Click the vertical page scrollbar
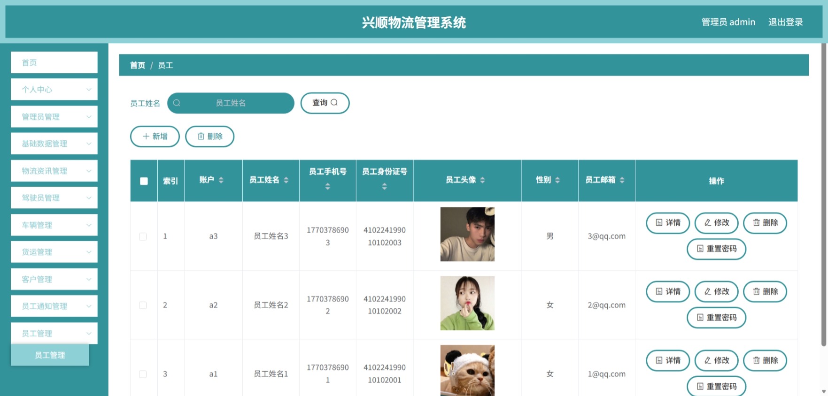Image resolution: width=828 pixels, height=396 pixels. pos(824,195)
